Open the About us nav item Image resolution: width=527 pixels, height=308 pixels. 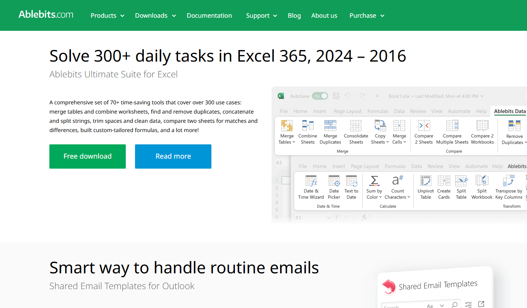(324, 15)
